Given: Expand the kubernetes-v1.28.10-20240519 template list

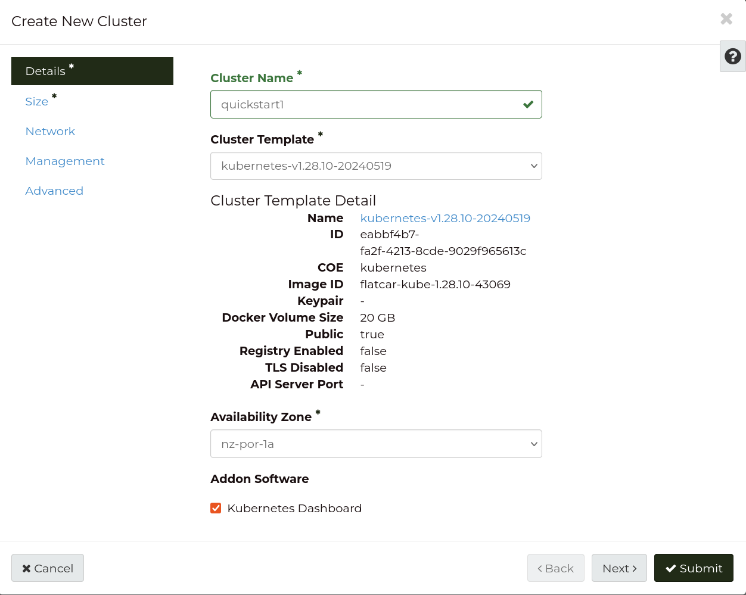Looking at the screenshot, I should 376,166.
